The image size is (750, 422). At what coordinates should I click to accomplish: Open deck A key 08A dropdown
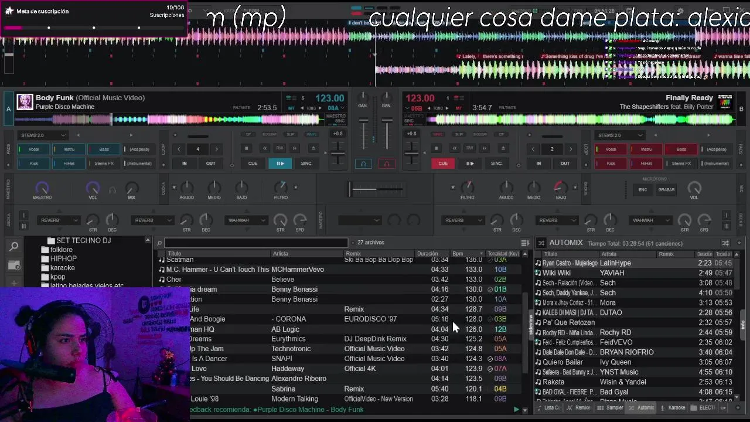tap(336, 108)
